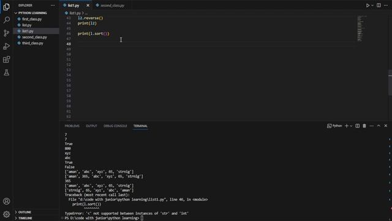Click the list1.py breadcrumb

click(x=75, y=13)
